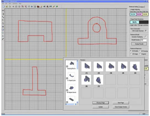The width and height of the screenshot is (150, 116).
Task: Toggle the Dynamic Displaying checkbox
Action: tap(146, 37)
